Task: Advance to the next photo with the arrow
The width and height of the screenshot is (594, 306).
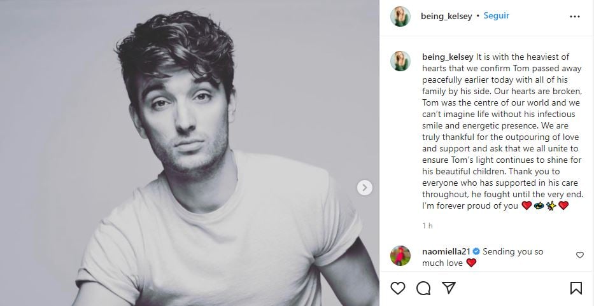Action: tap(364, 187)
